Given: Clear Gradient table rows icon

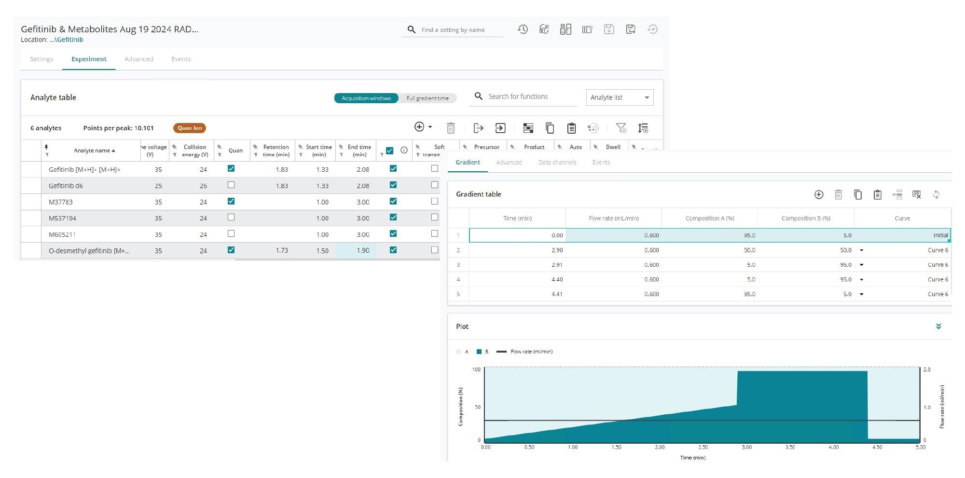Looking at the screenshot, I should pyautogui.click(x=917, y=194).
